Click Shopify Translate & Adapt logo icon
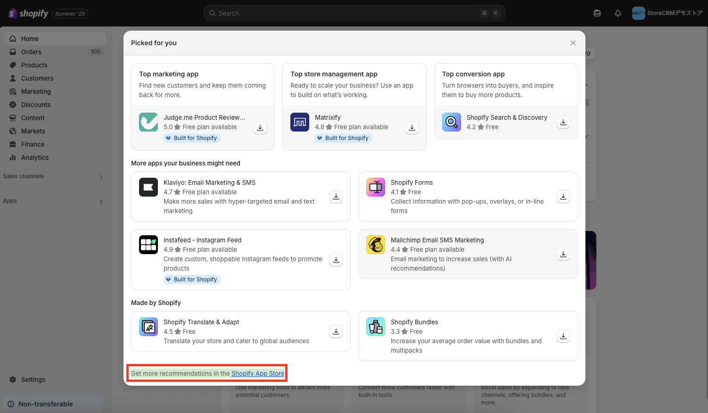Viewport: 708px width, 413px height. (x=148, y=327)
